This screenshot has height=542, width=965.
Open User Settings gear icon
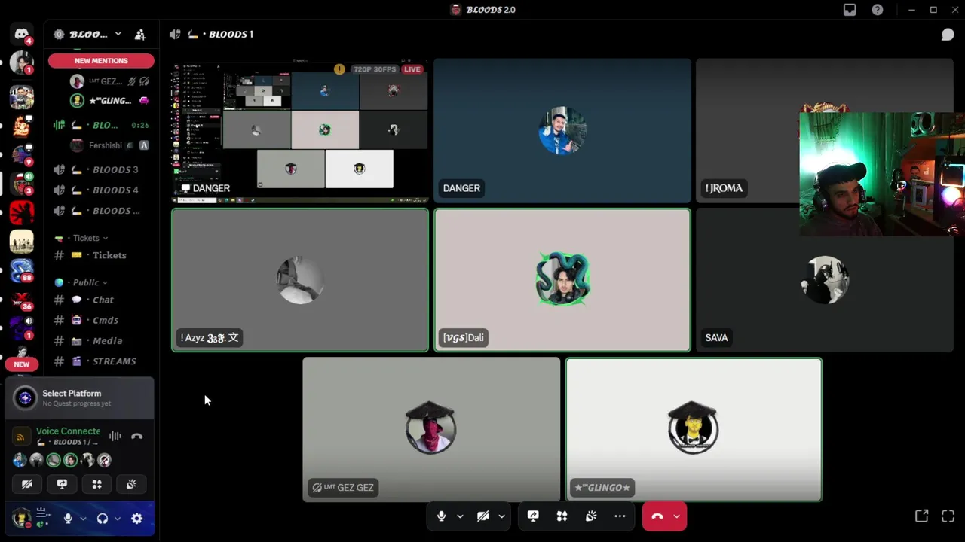click(x=136, y=519)
